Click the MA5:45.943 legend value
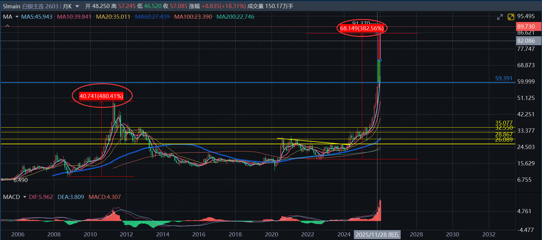Image resolution: width=542 pixels, height=240 pixels. tap(37, 17)
